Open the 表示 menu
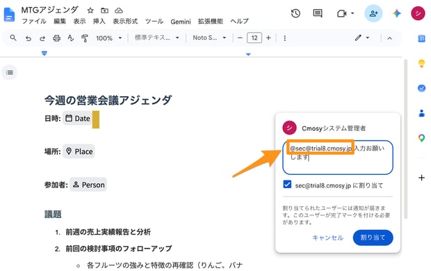 [79, 21]
